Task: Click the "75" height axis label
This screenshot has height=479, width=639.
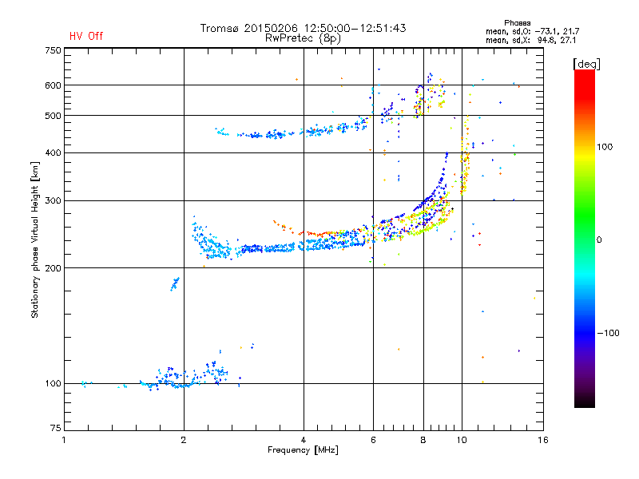Action: (56, 428)
